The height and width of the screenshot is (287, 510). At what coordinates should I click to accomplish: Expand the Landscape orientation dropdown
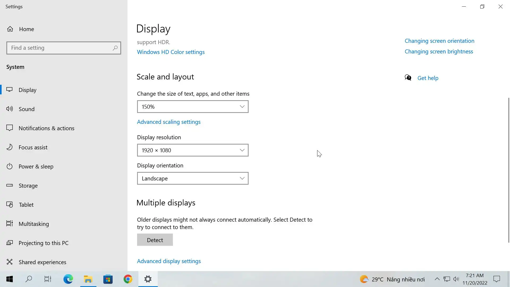193,178
